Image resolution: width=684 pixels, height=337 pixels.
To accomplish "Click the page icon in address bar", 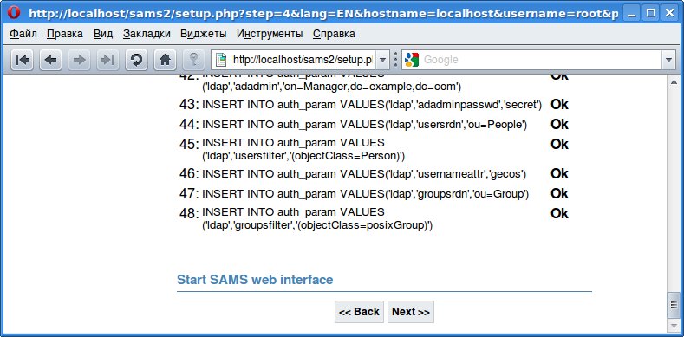I will tap(222, 60).
